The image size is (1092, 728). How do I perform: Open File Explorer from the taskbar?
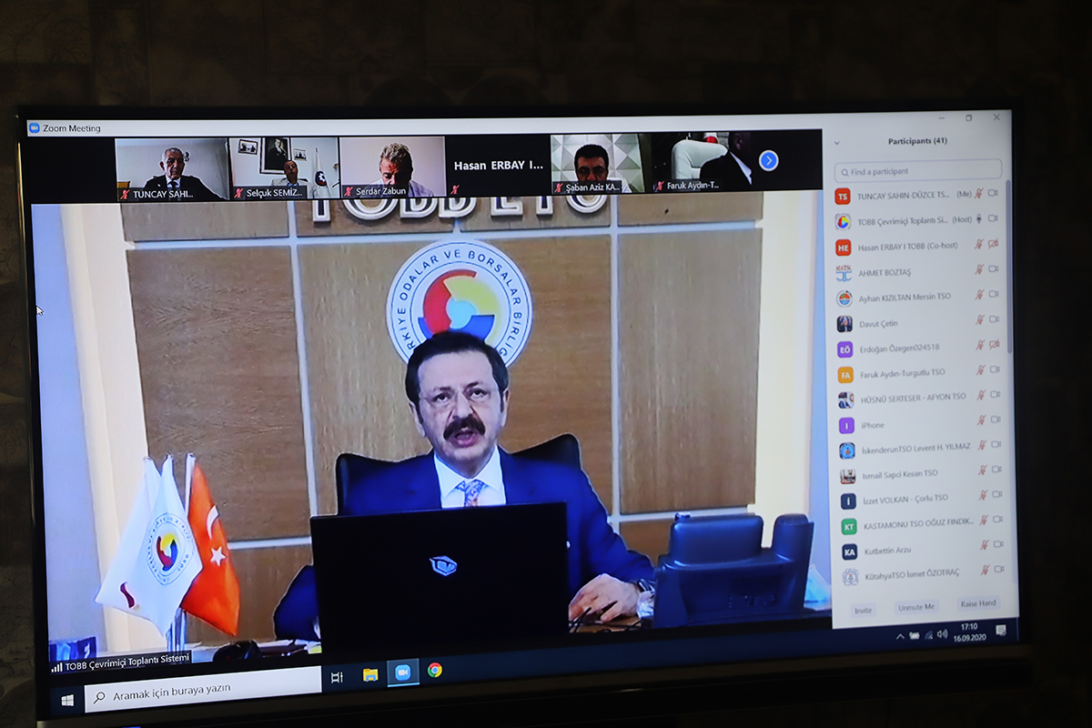click(370, 674)
